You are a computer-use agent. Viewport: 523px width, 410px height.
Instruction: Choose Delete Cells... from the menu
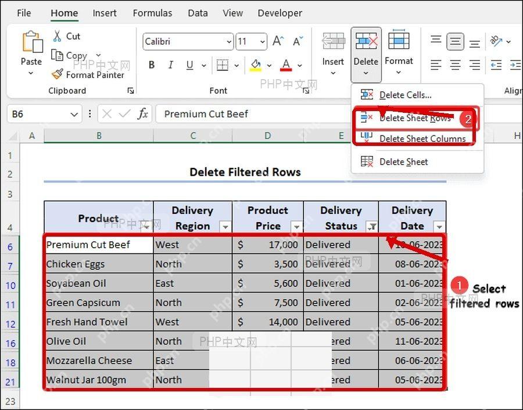coord(417,95)
